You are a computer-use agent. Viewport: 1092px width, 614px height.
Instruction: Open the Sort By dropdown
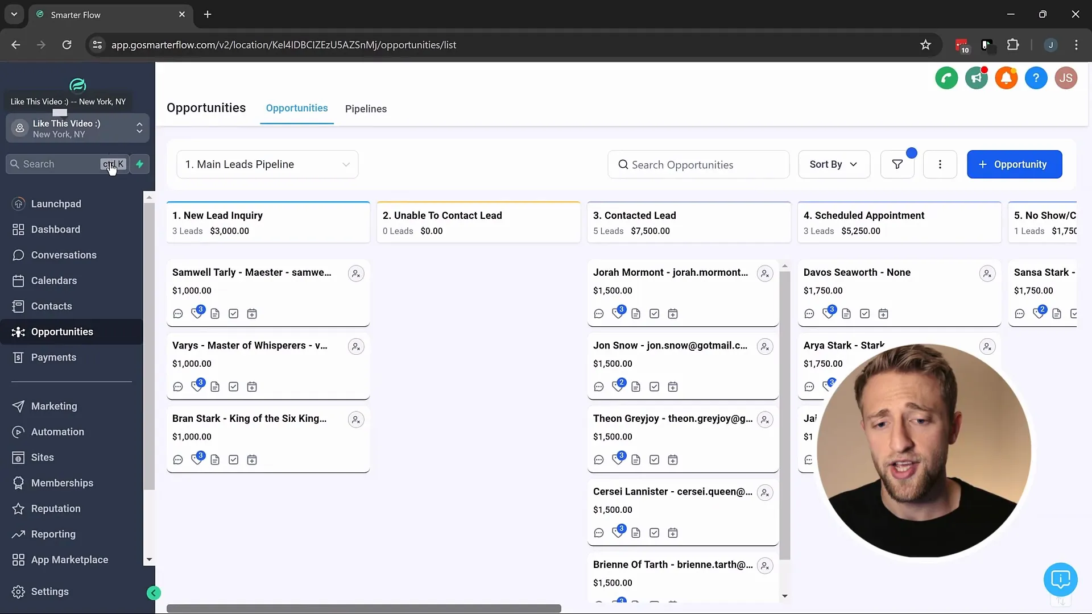pos(834,164)
